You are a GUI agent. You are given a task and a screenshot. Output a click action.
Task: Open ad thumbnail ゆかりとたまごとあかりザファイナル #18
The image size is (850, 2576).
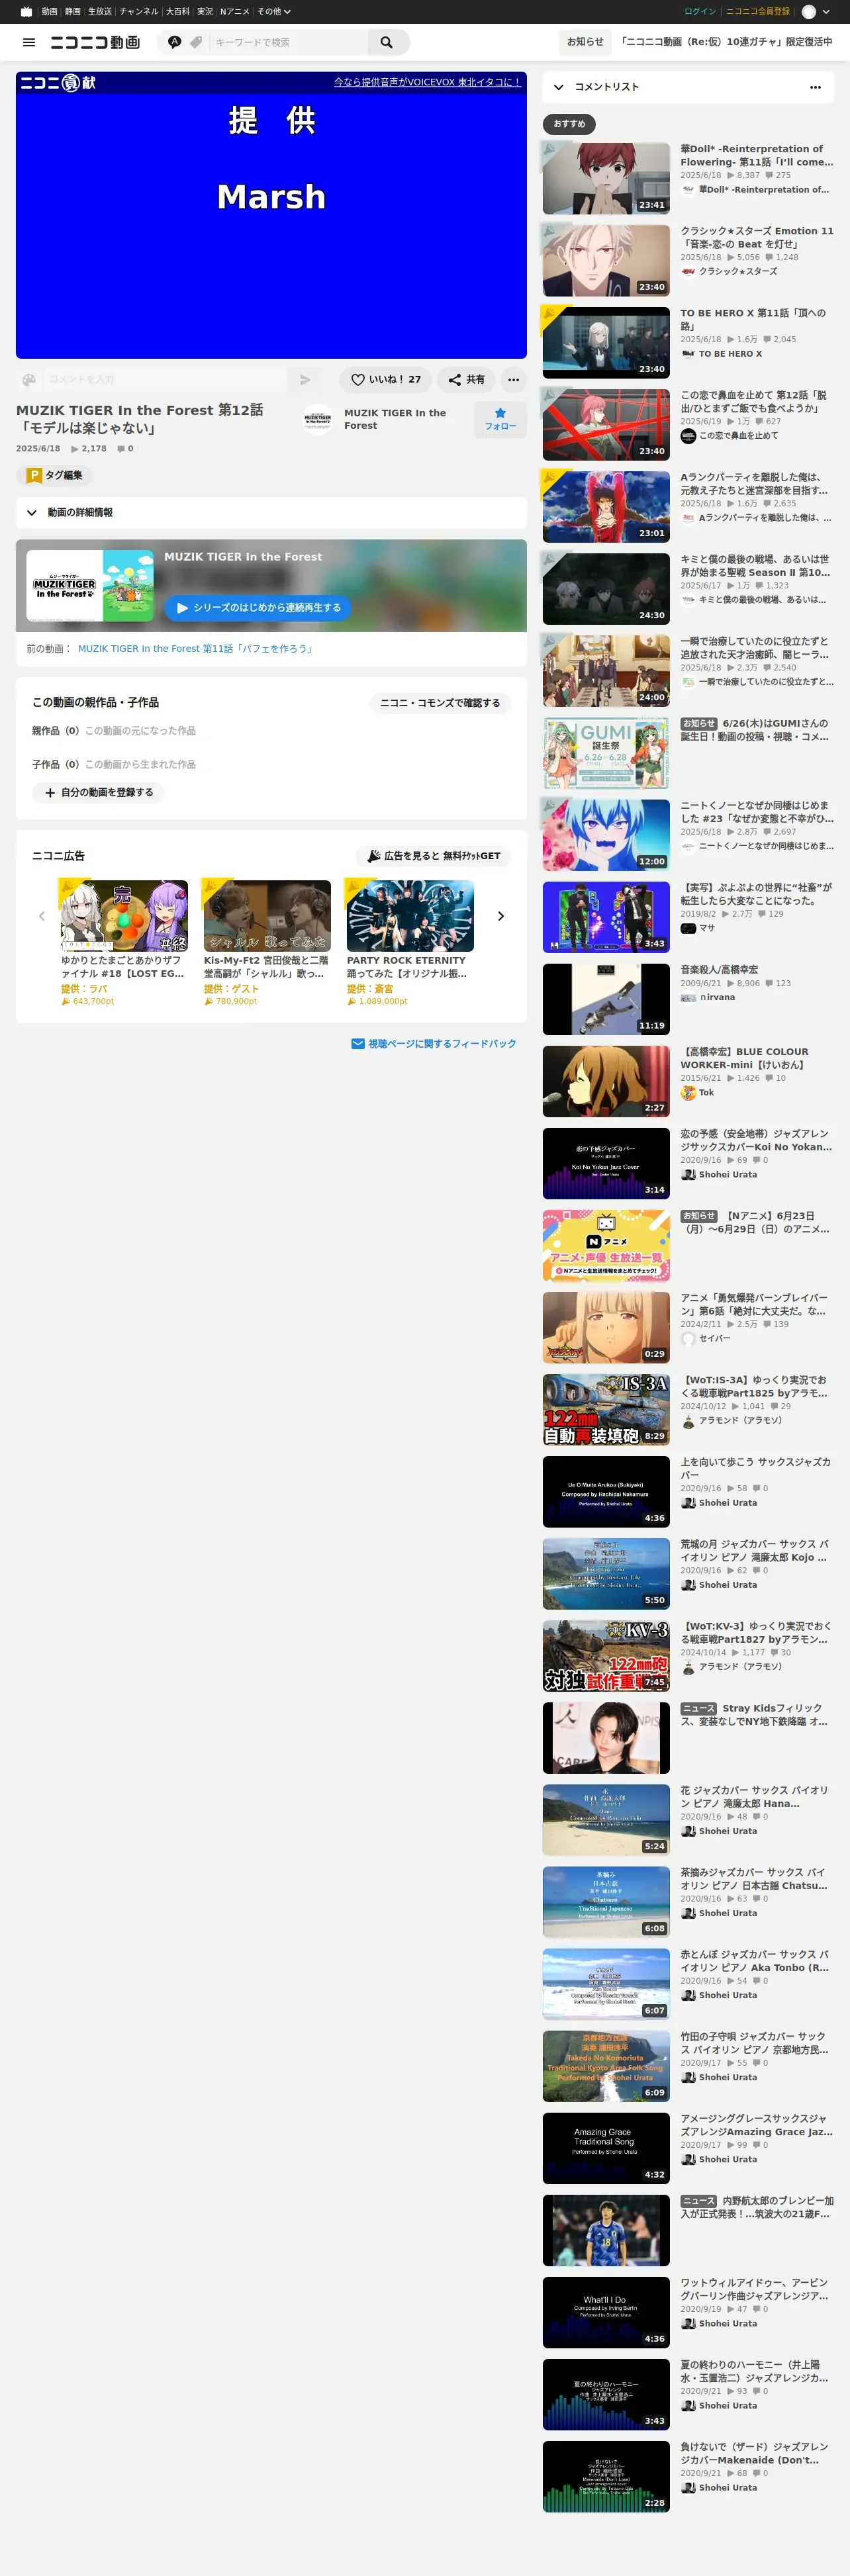coord(124,916)
